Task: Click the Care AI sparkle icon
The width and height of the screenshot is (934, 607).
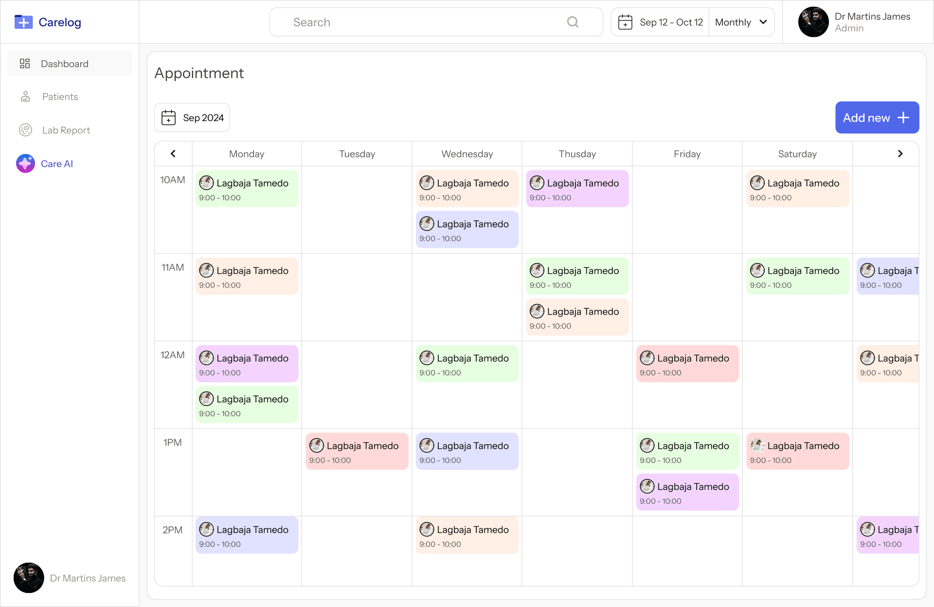Action: 25,164
